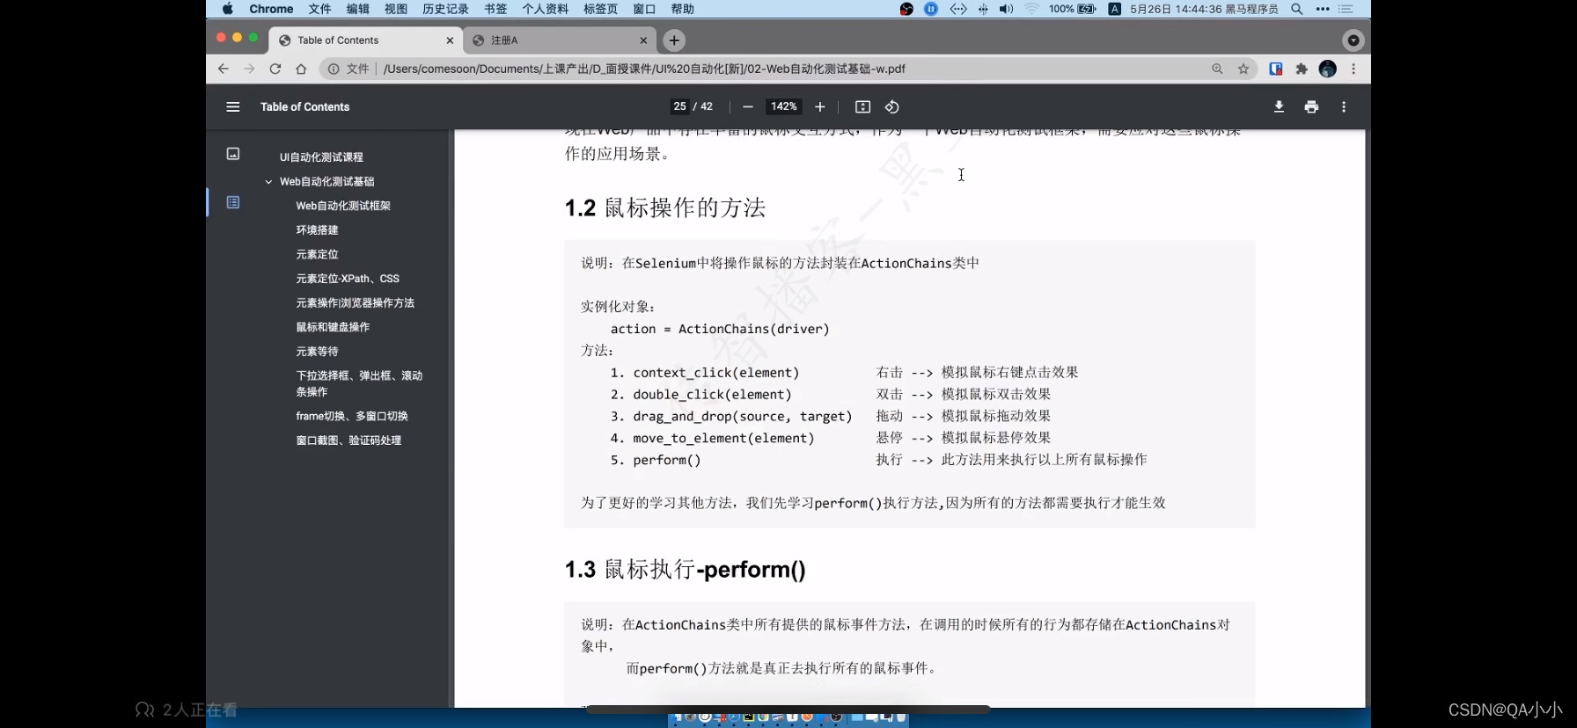The height and width of the screenshot is (728, 1577).
Task: Open Chrome three-dot menu
Action: click(x=1353, y=69)
